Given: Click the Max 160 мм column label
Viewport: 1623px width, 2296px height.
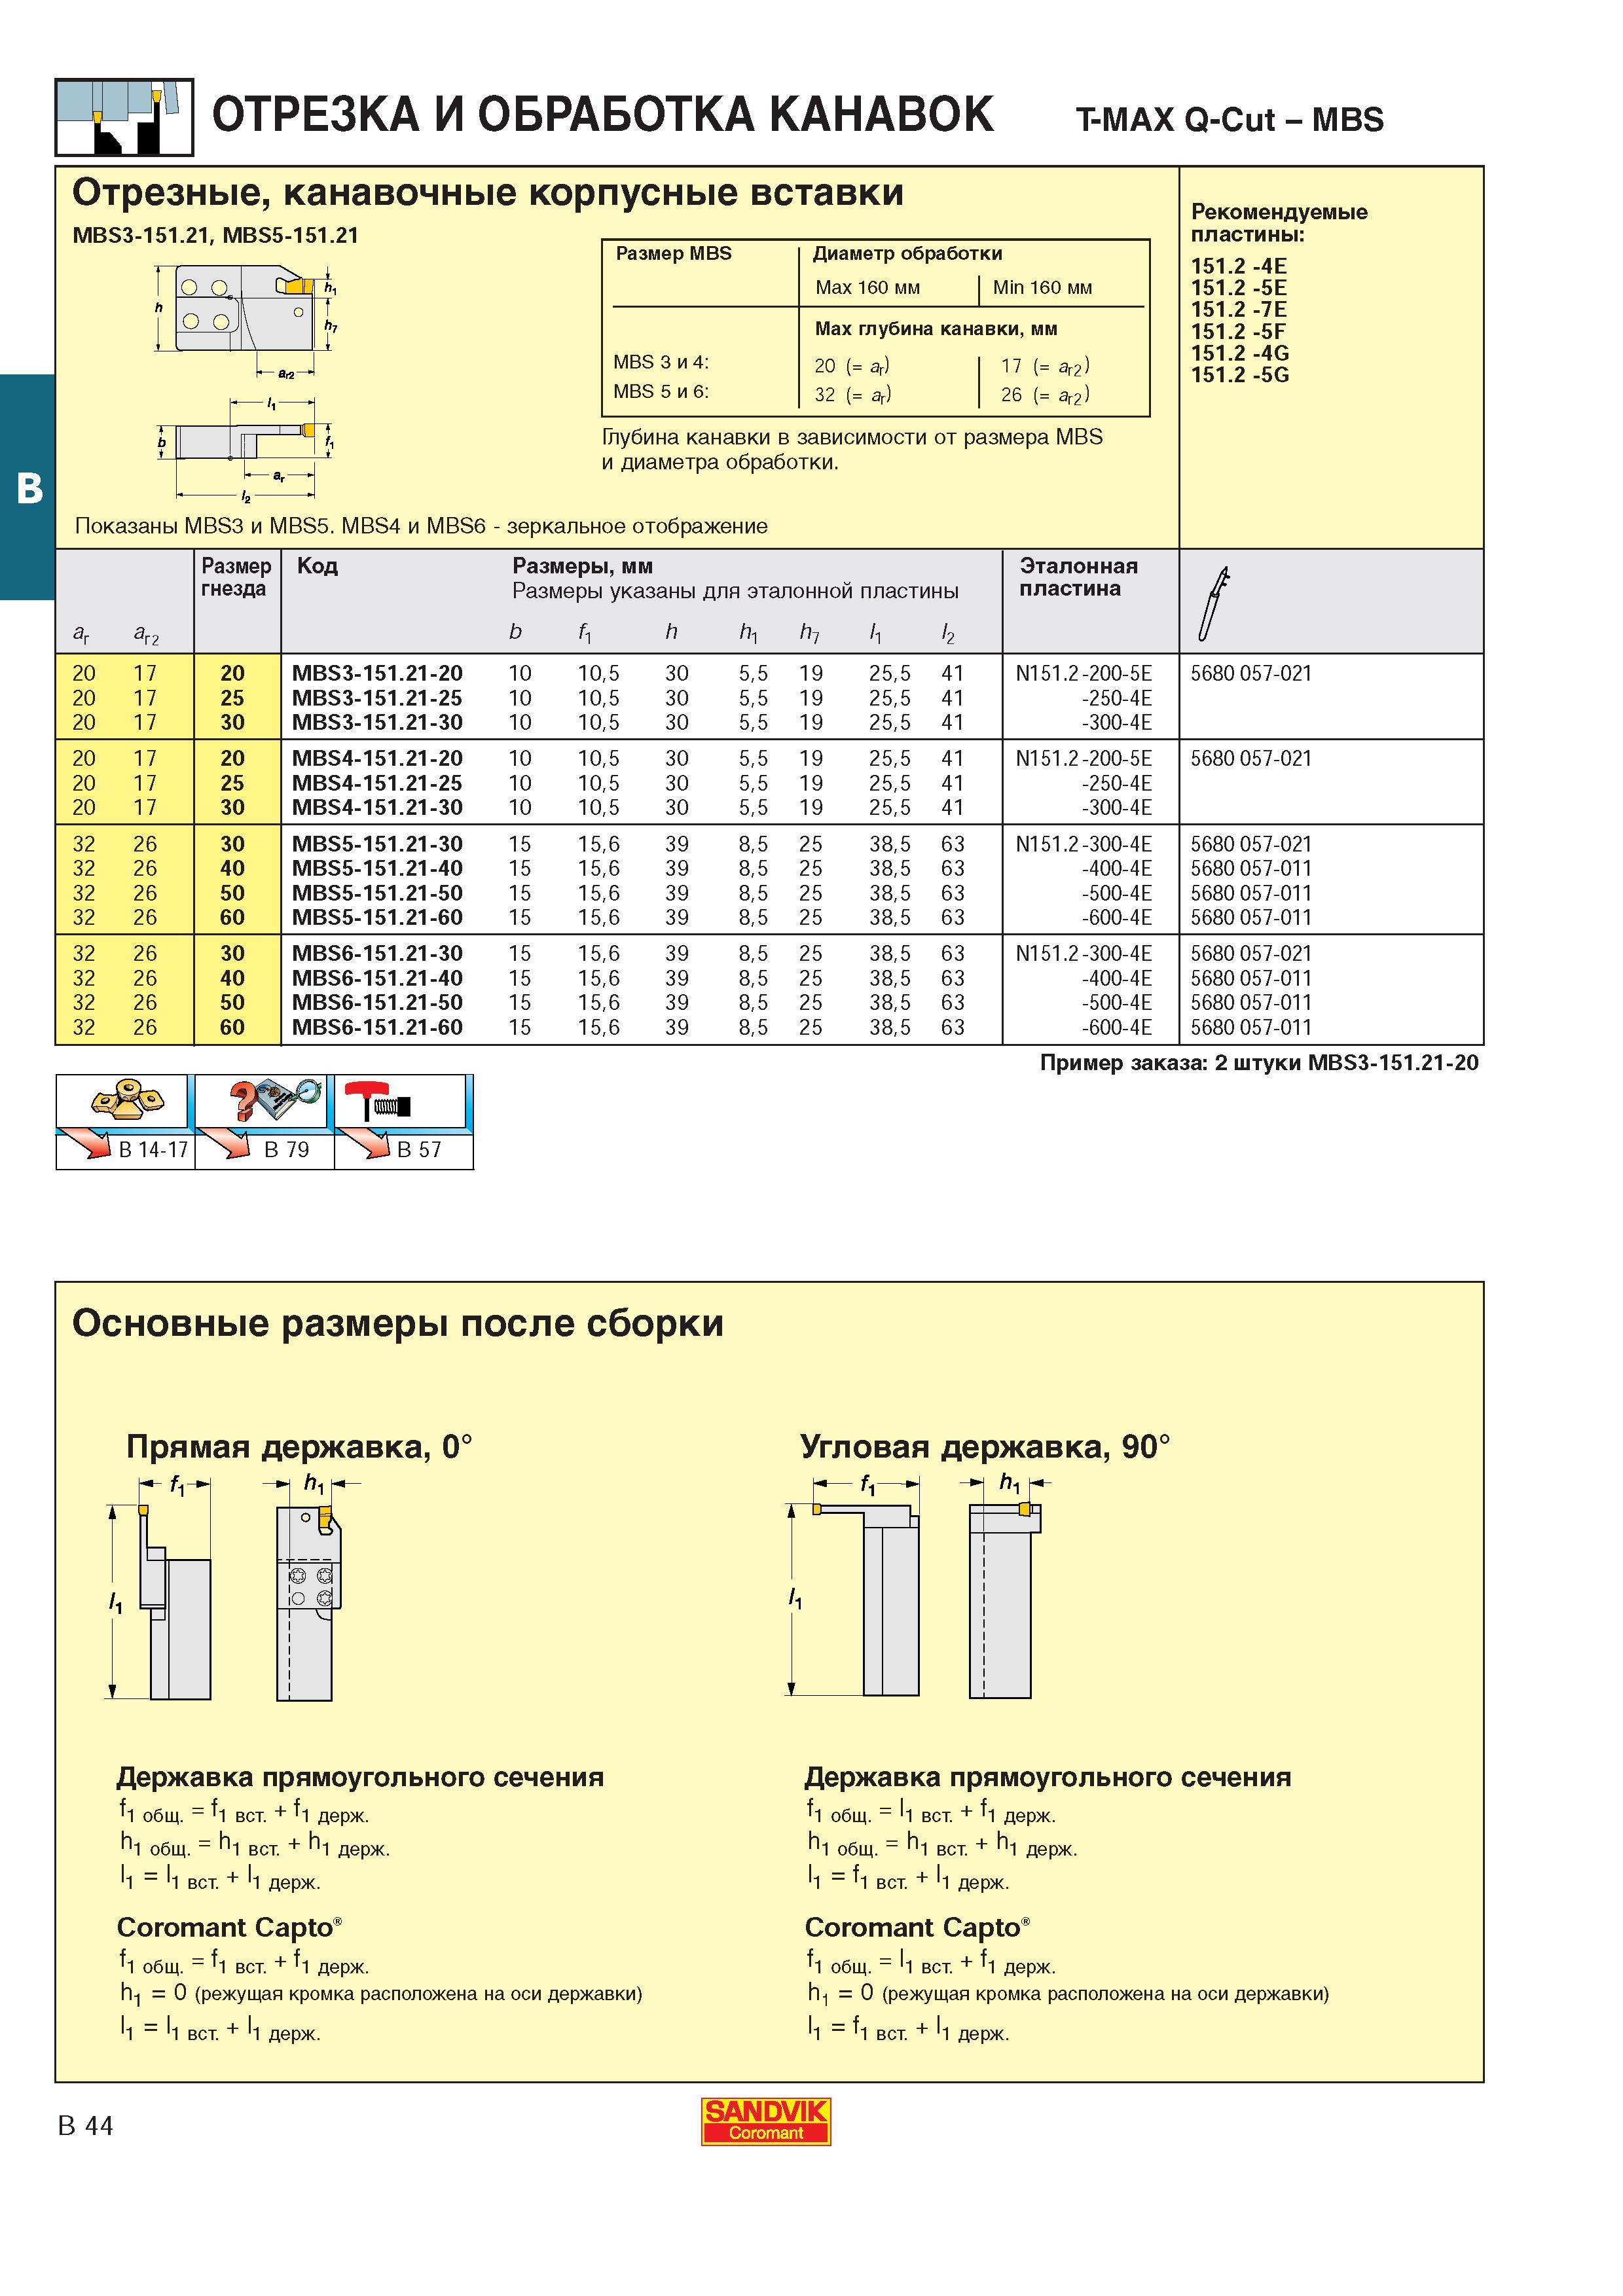Looking at the screenshot, I should (867, 288).
